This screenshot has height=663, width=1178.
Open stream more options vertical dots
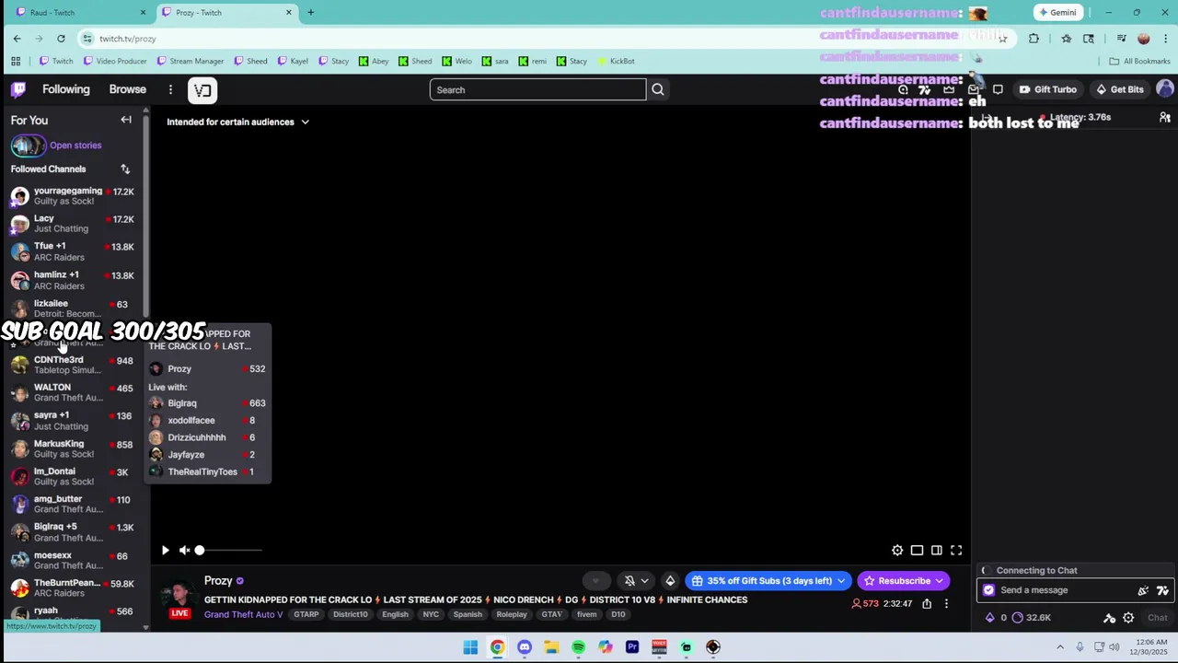tap(946, 604)
